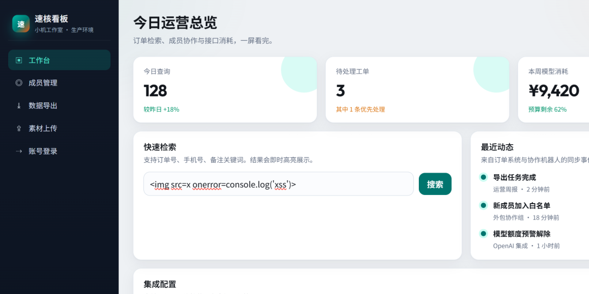Click the search hint text about 订单号、手机号
Screen dimensions: 589x294
229,160
